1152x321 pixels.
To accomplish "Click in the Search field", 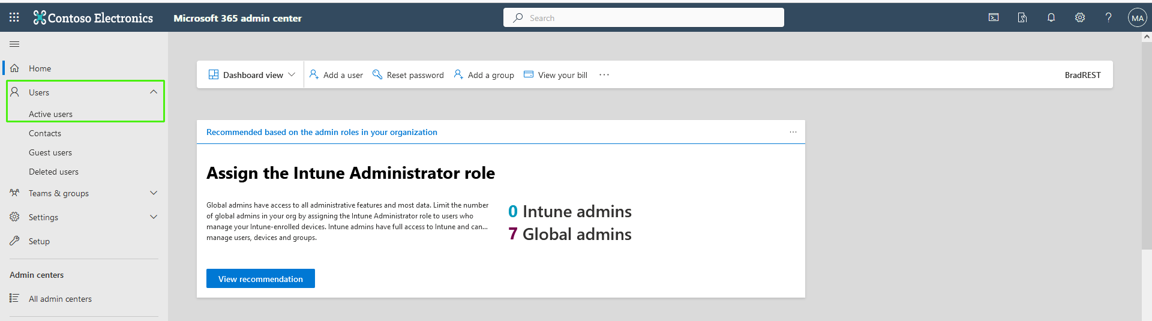I will [644, 17].
